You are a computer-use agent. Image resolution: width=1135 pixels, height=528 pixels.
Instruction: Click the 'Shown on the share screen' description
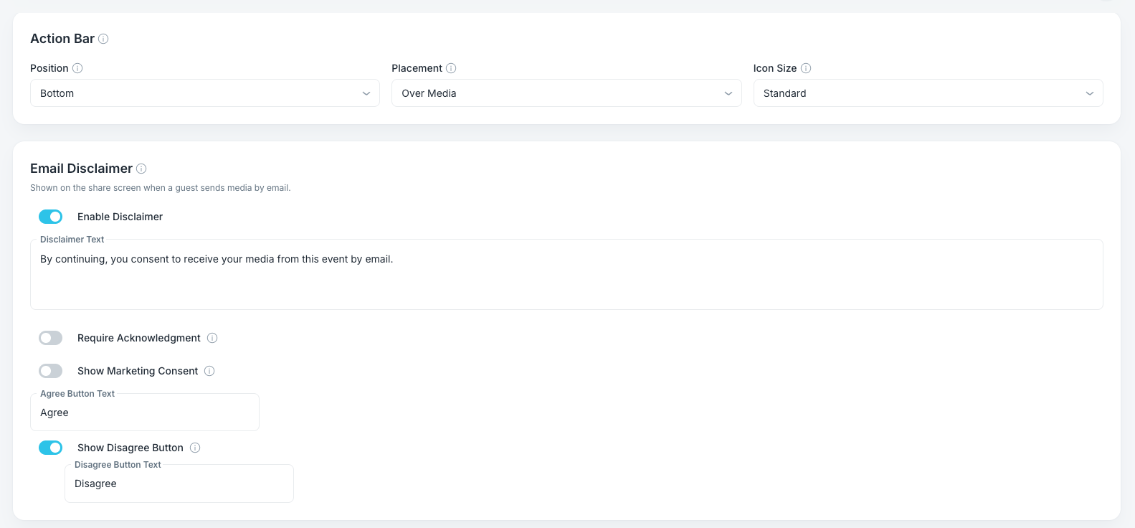160,188
